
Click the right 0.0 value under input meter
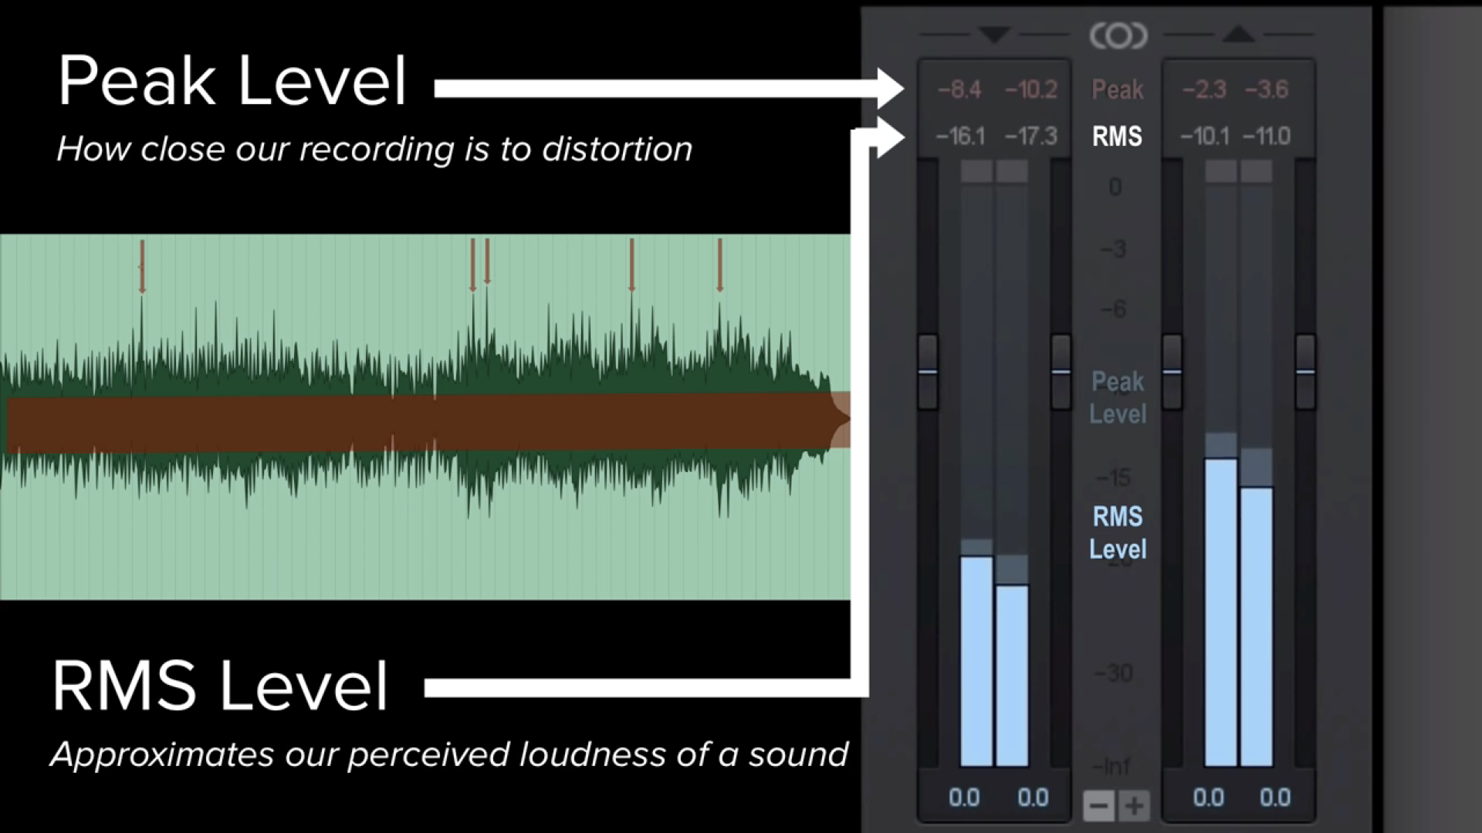click(x=1033, y=798)
